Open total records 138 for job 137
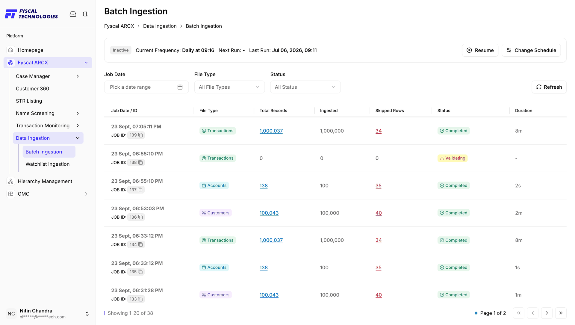The height and width of the screenshot is (325, 575). [264, 186]
